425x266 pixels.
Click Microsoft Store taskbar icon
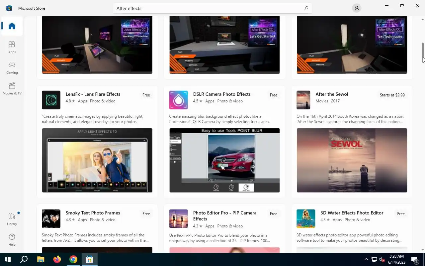(x=90, y=259)
